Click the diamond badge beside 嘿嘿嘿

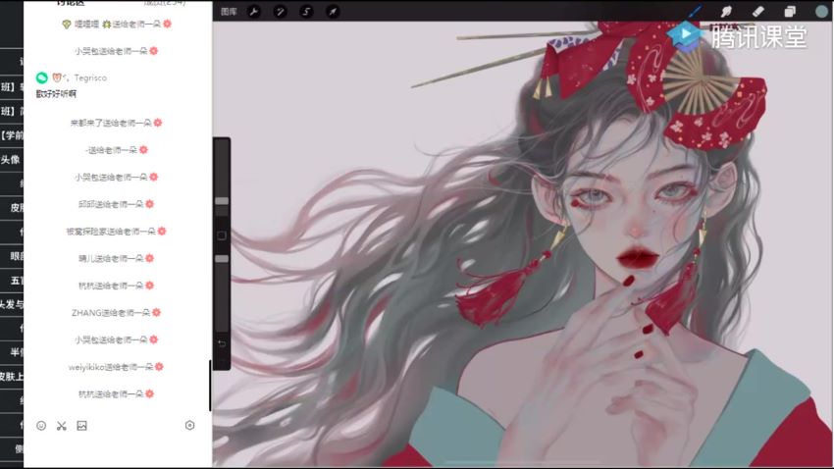(x=67, y=24)
